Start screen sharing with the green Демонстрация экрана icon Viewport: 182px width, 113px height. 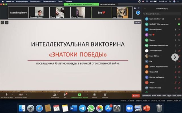click(x=79, y=95)
